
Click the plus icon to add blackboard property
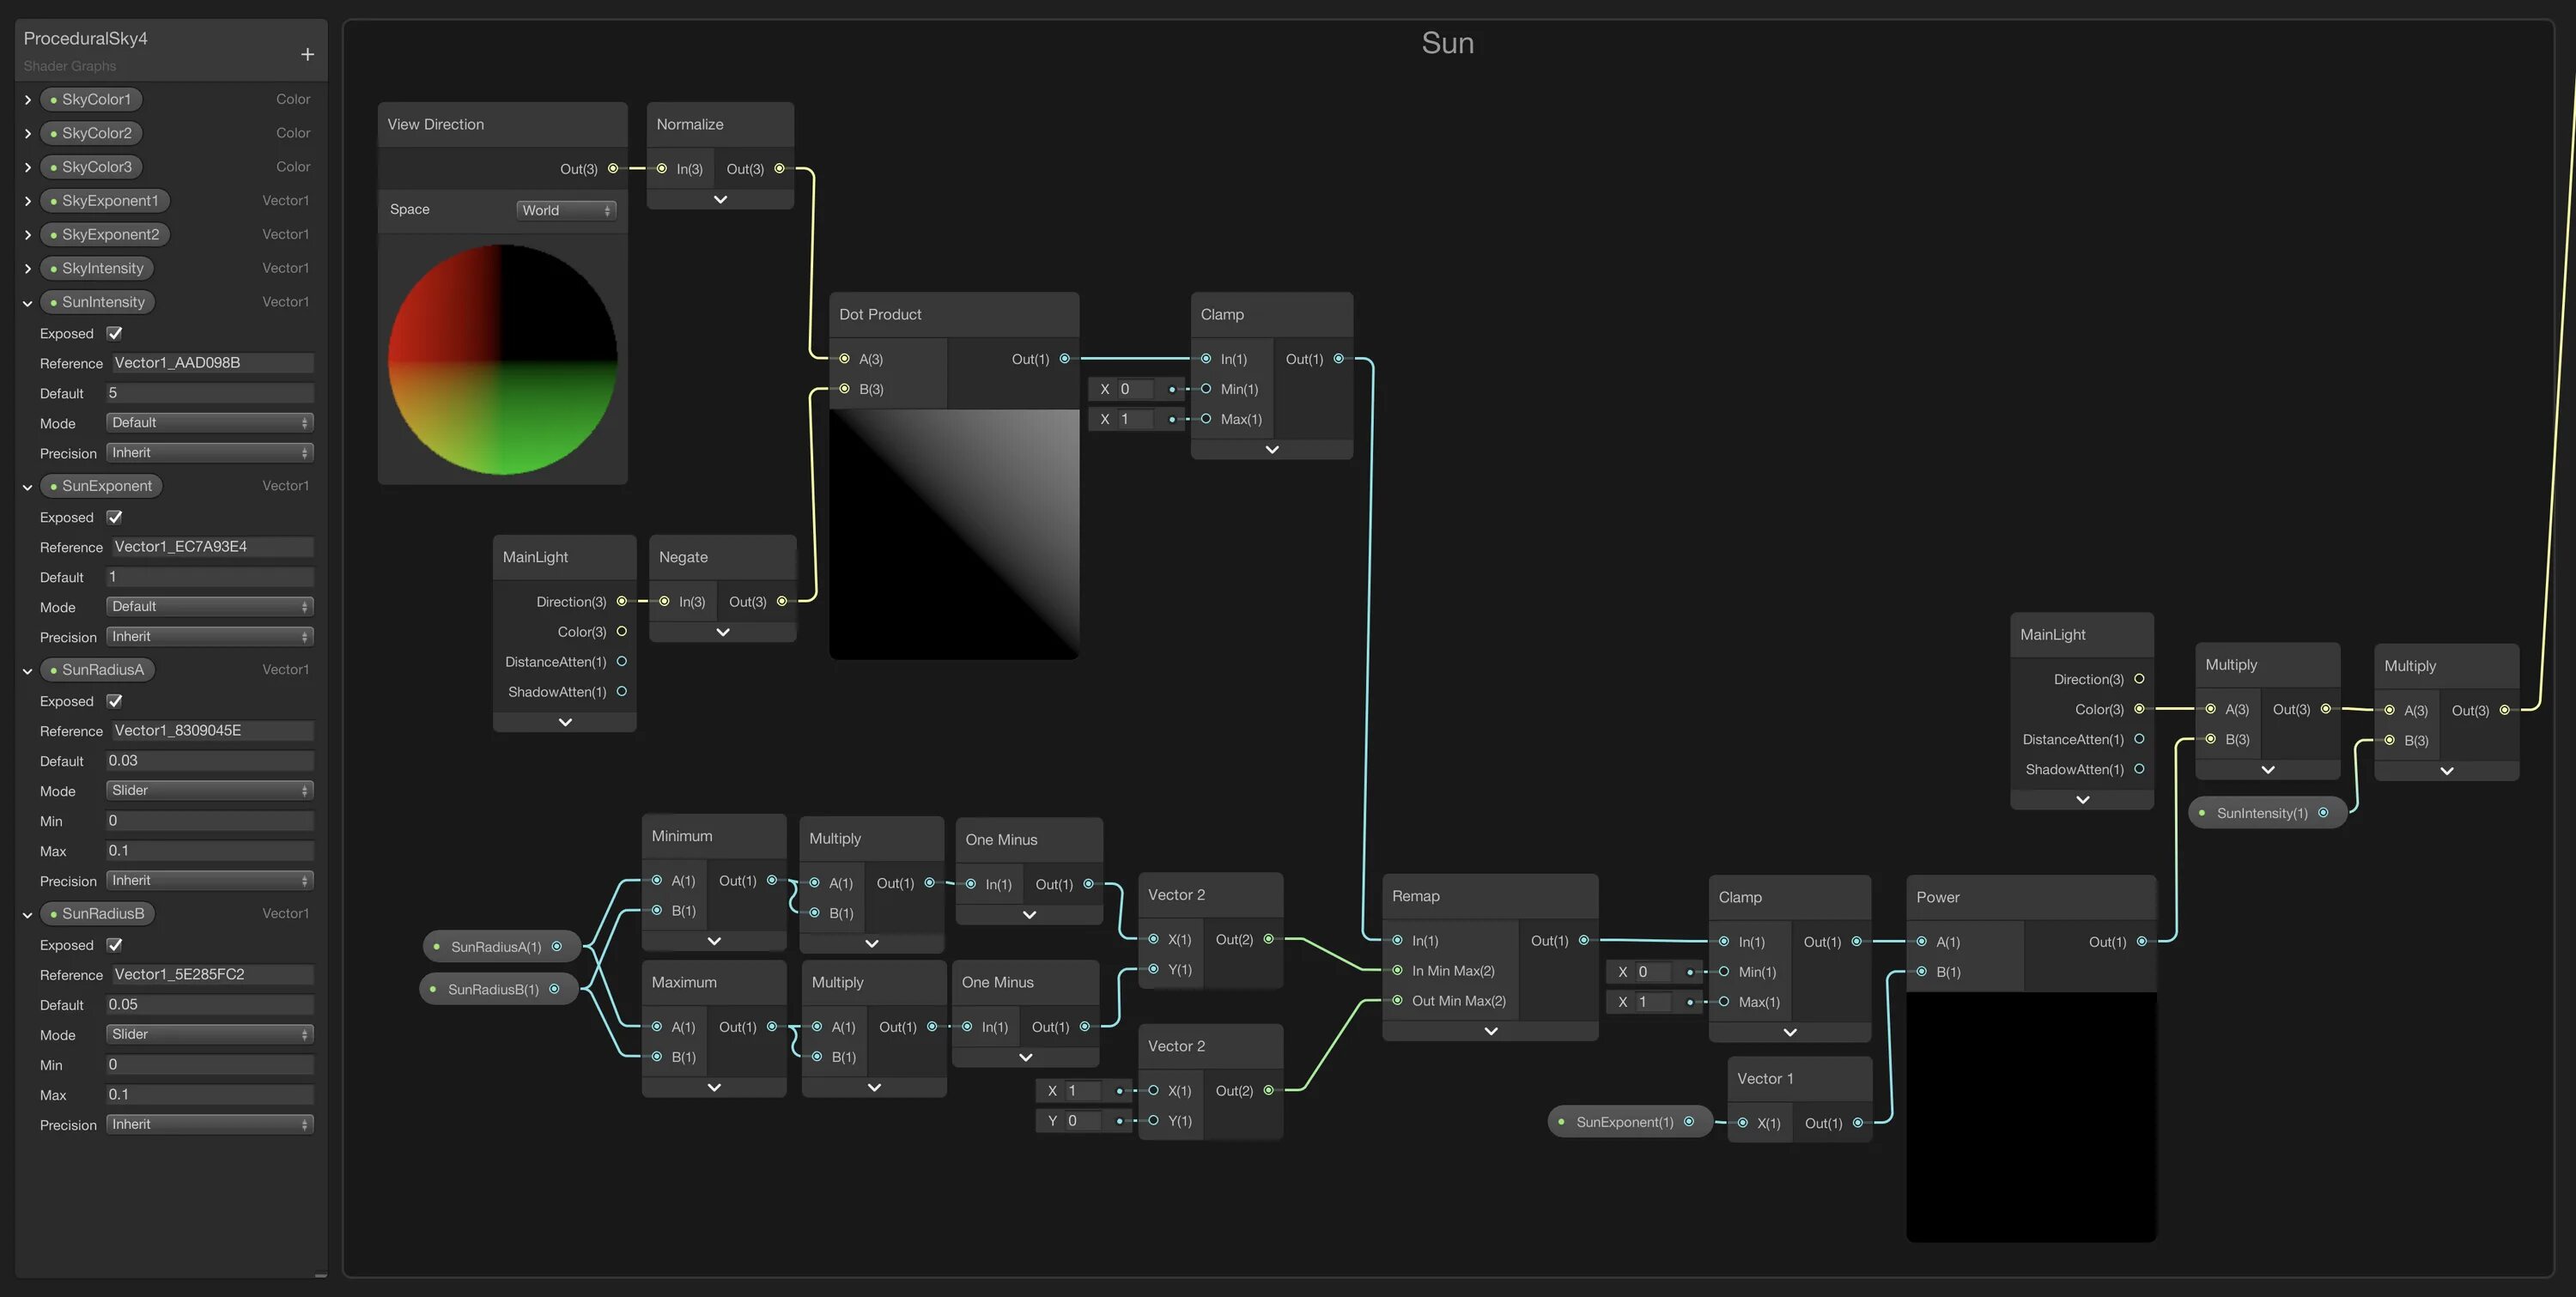307,54
